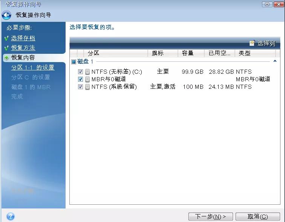This screenshot has width=285, height=222.
Task: Open the 分区 1-1 的设置 step
Action: tap(33, 67)
